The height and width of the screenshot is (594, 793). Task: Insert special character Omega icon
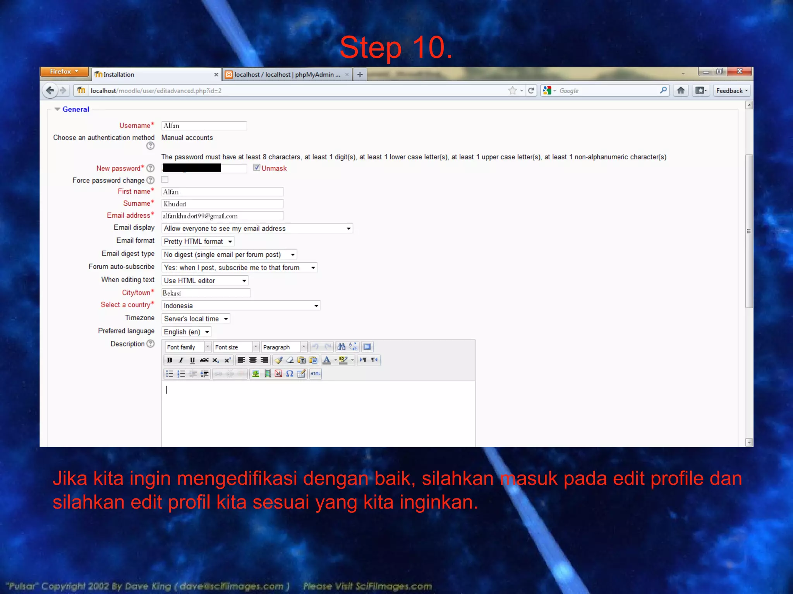tap(290, 374)
